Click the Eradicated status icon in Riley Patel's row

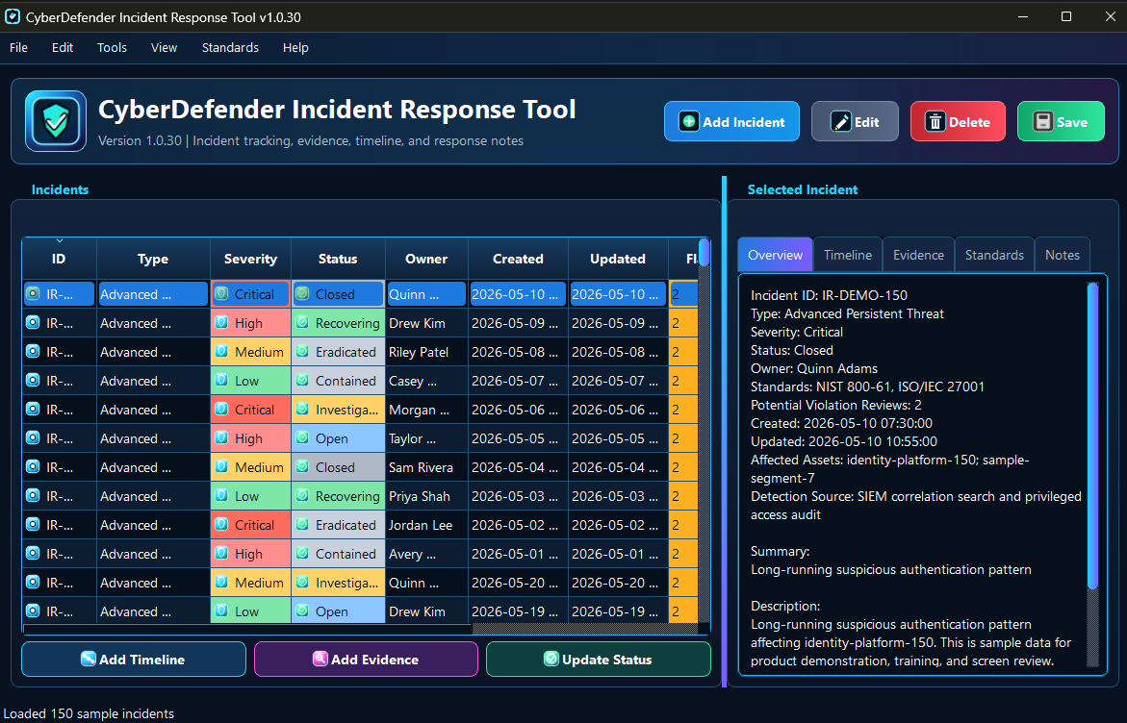(302, 352)
